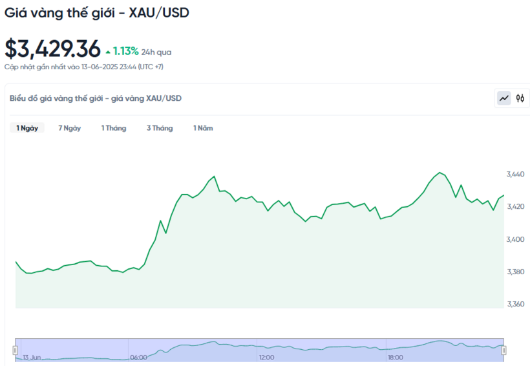Image resolution: width=530 pixels, height=366 pixels.
Task: Switch to the line chart view
Action: 503,98
